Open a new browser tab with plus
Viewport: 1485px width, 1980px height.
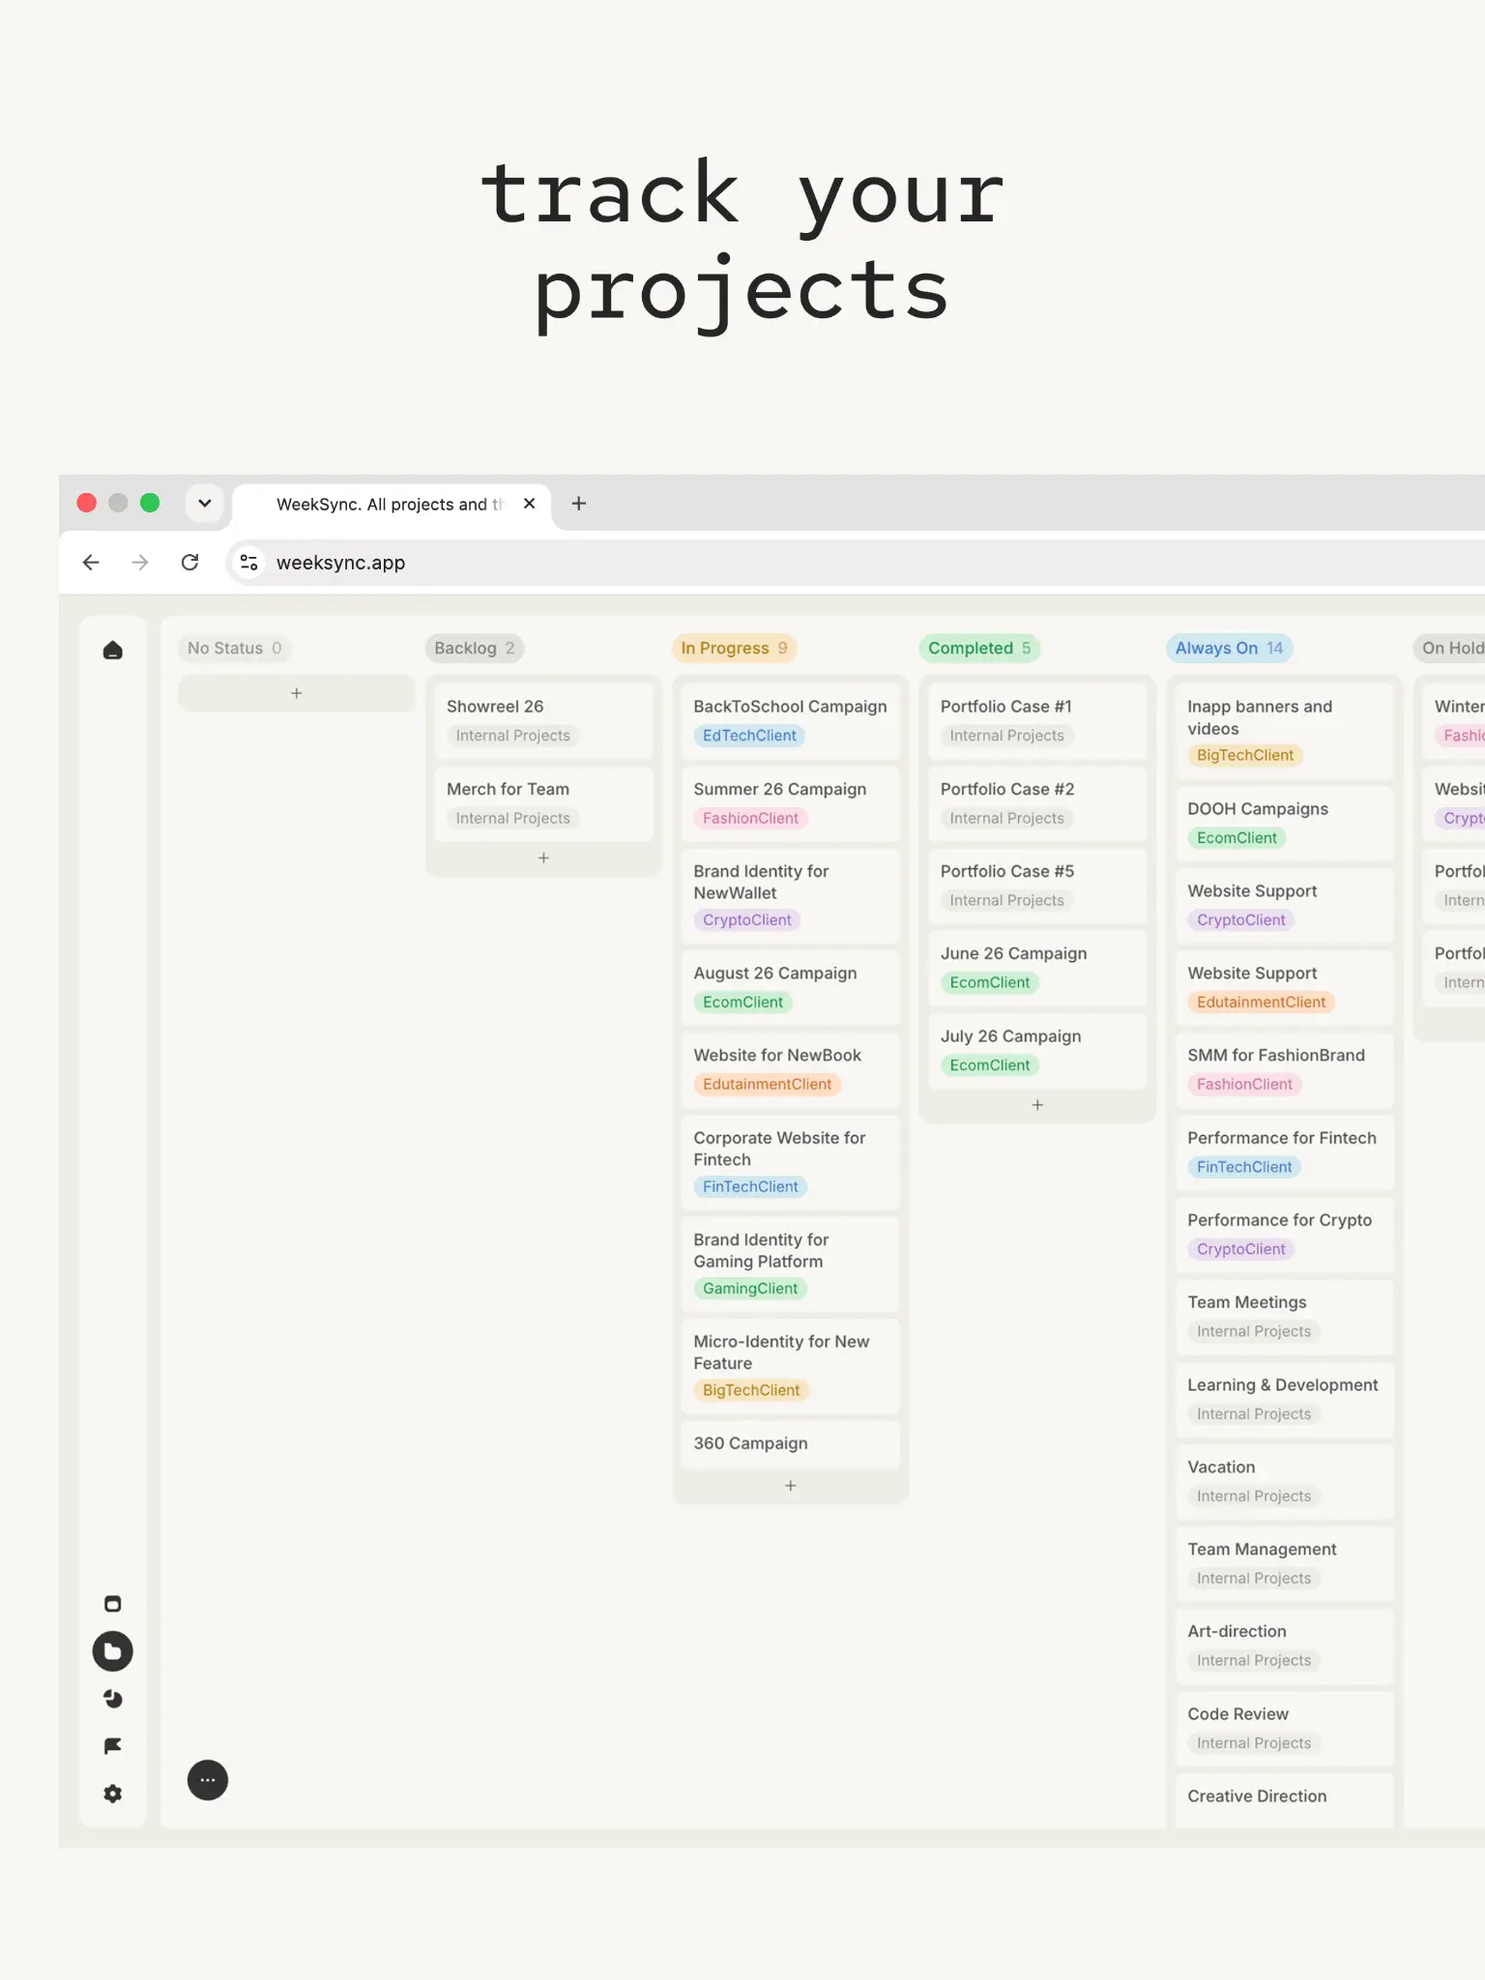point(579,504)
